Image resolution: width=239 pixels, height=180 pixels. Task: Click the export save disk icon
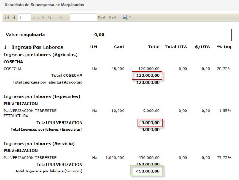coord(125,17)
